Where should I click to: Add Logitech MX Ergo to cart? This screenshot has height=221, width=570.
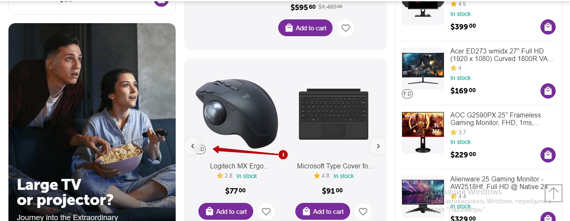[226, 211]
